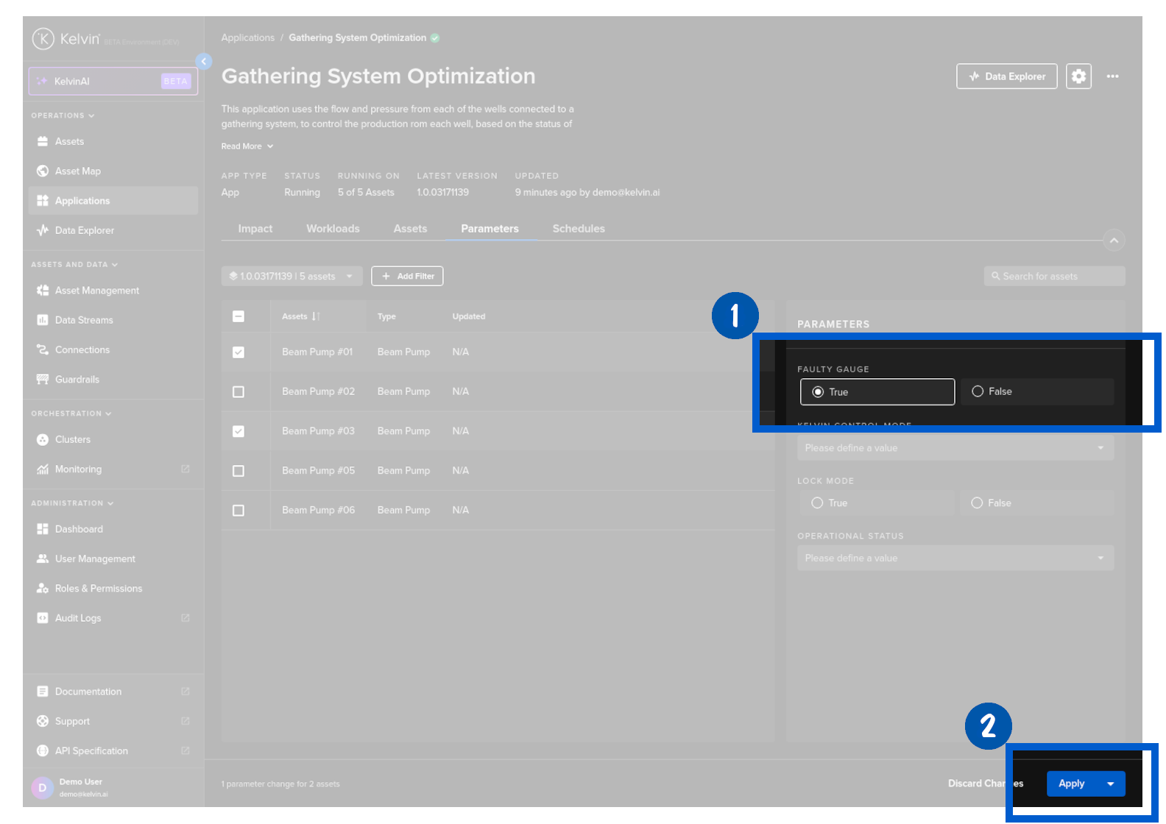Collapse the sidebar with the arrow icon

coord(204,62)
